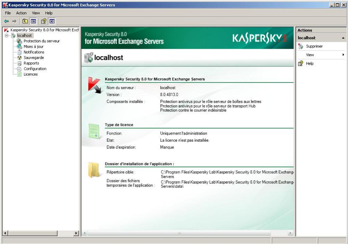The image size is (348, 244).
Task: Click Kaspersky app icon in title bar
Action: (x=5, y=5)
